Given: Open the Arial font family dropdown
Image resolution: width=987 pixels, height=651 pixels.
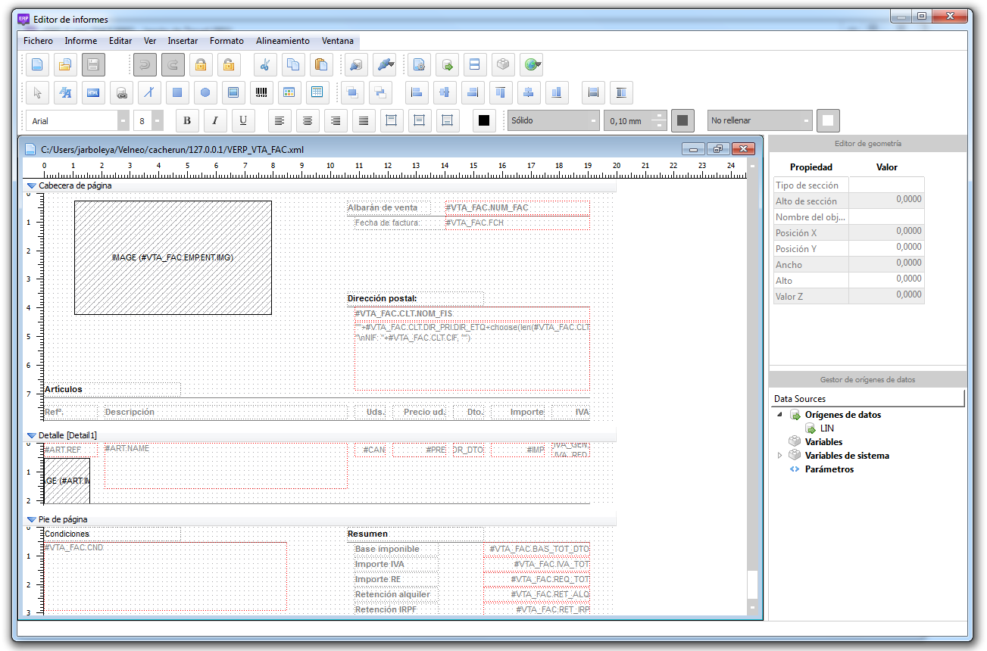Looking at the screenshot, I should [123, 120].
